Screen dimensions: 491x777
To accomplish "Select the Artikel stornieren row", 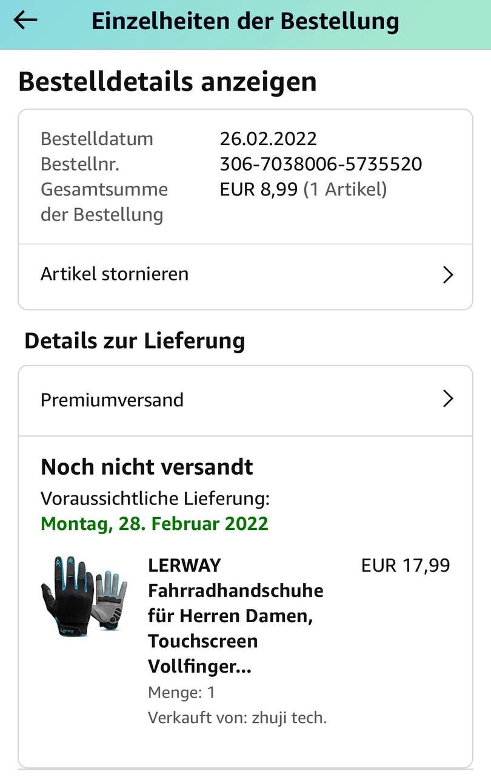I will point(245,275).
